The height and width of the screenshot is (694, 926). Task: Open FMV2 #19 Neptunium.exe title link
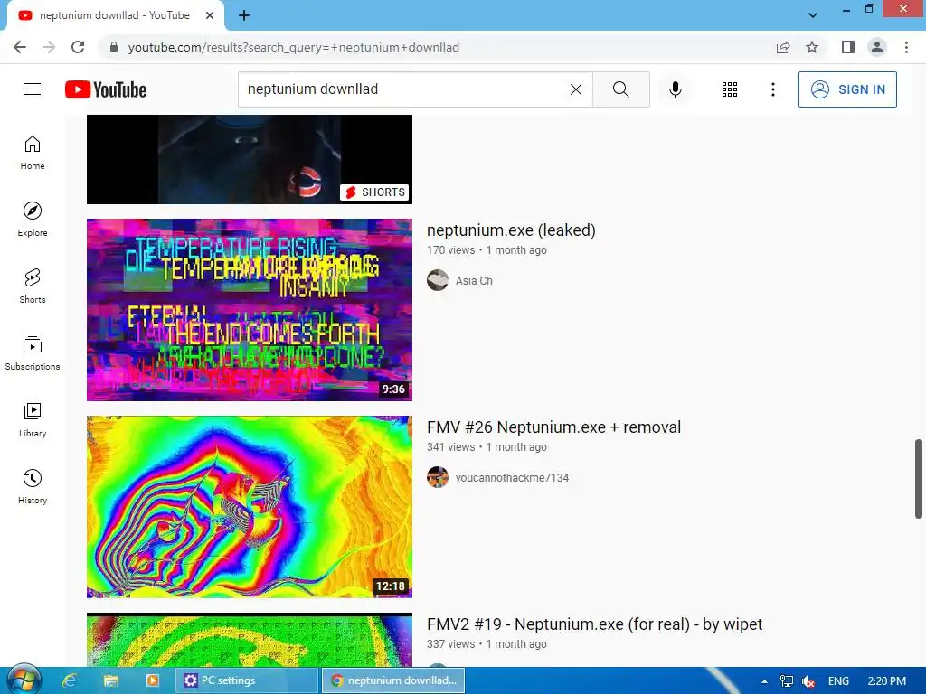pos(595,624)
